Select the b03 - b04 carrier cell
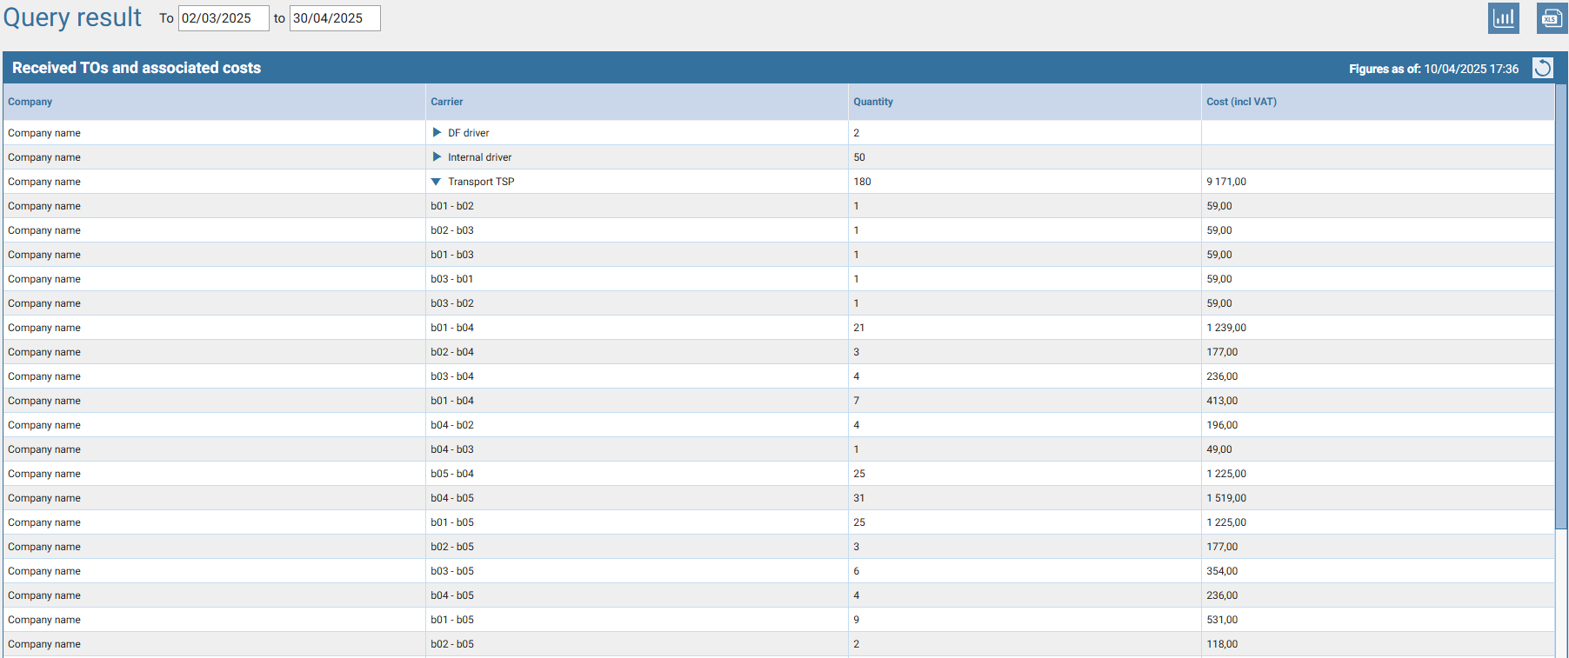This screenshot has height=658, width=1569. pos(637,376)
